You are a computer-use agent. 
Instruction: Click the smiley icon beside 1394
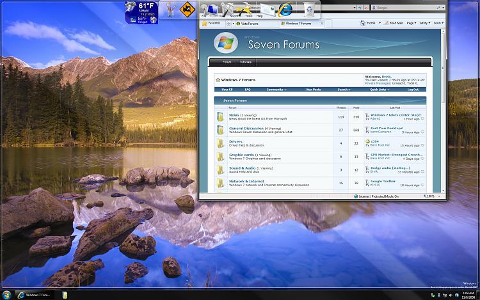click(x=367, y=141)
